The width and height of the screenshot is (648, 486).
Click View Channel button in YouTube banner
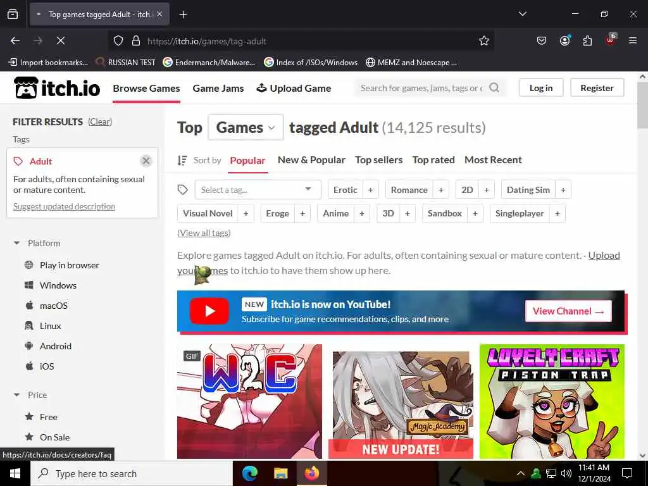[568, 311]
